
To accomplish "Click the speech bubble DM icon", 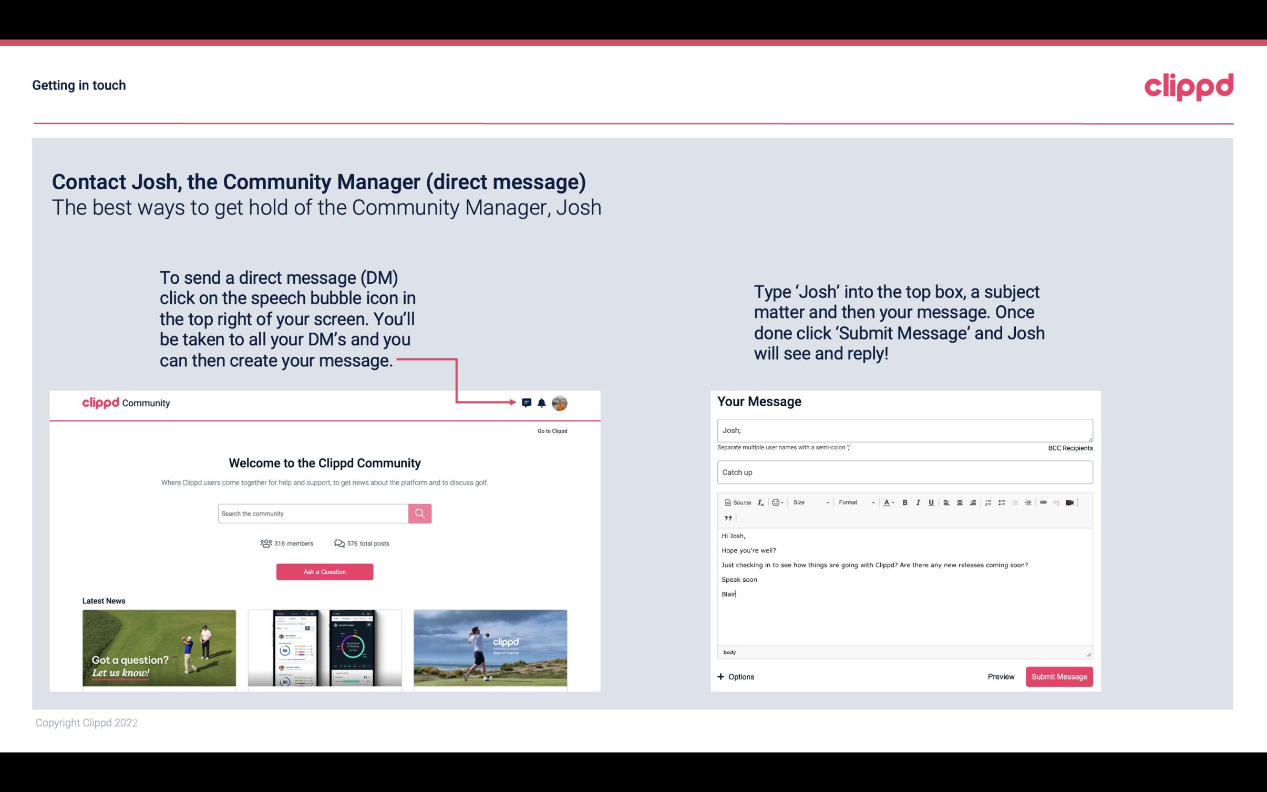I will coord(527,403).
